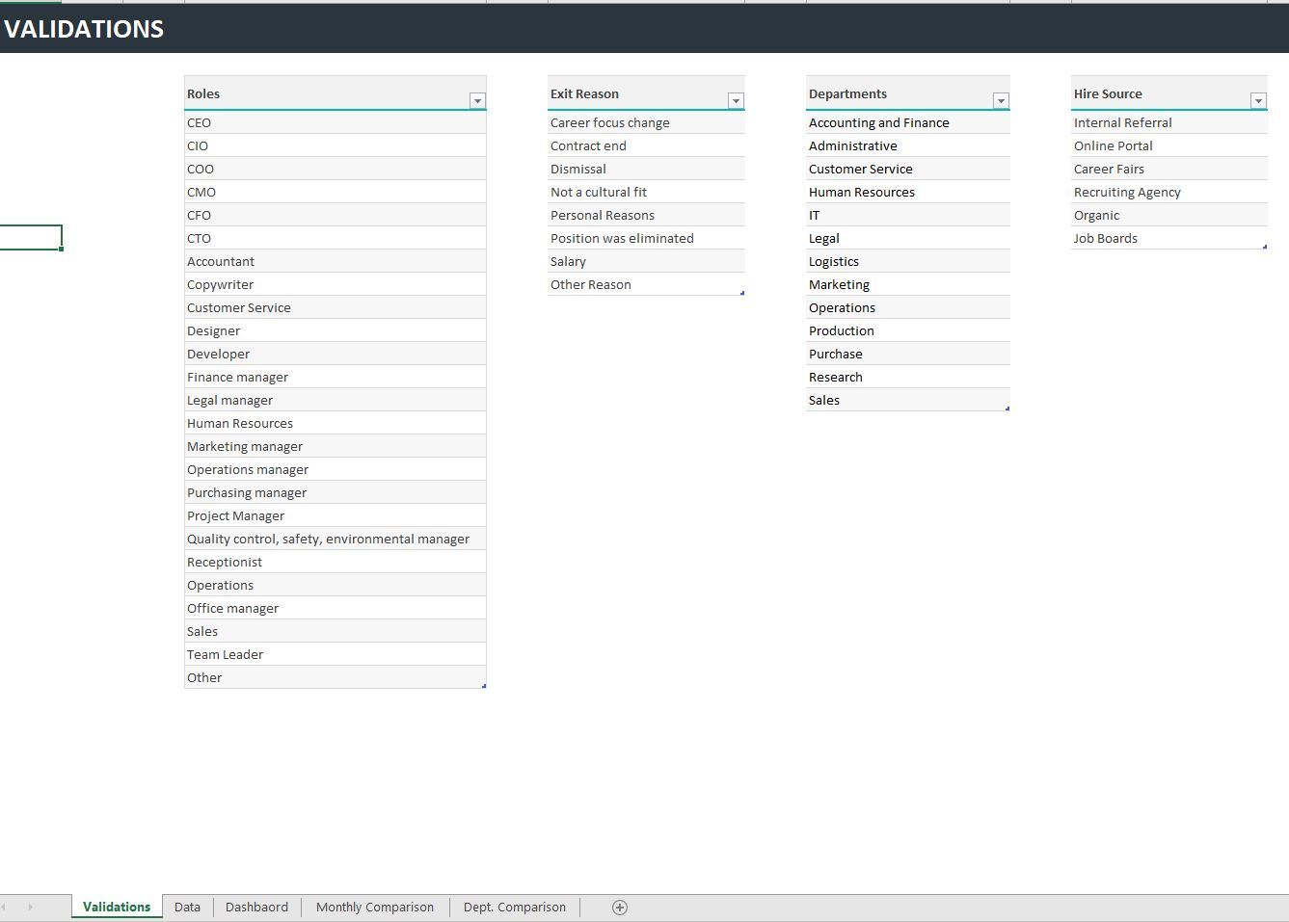
Task: Select the Dismissal cell
Action: pyautogui.click(x=646, y=169)
